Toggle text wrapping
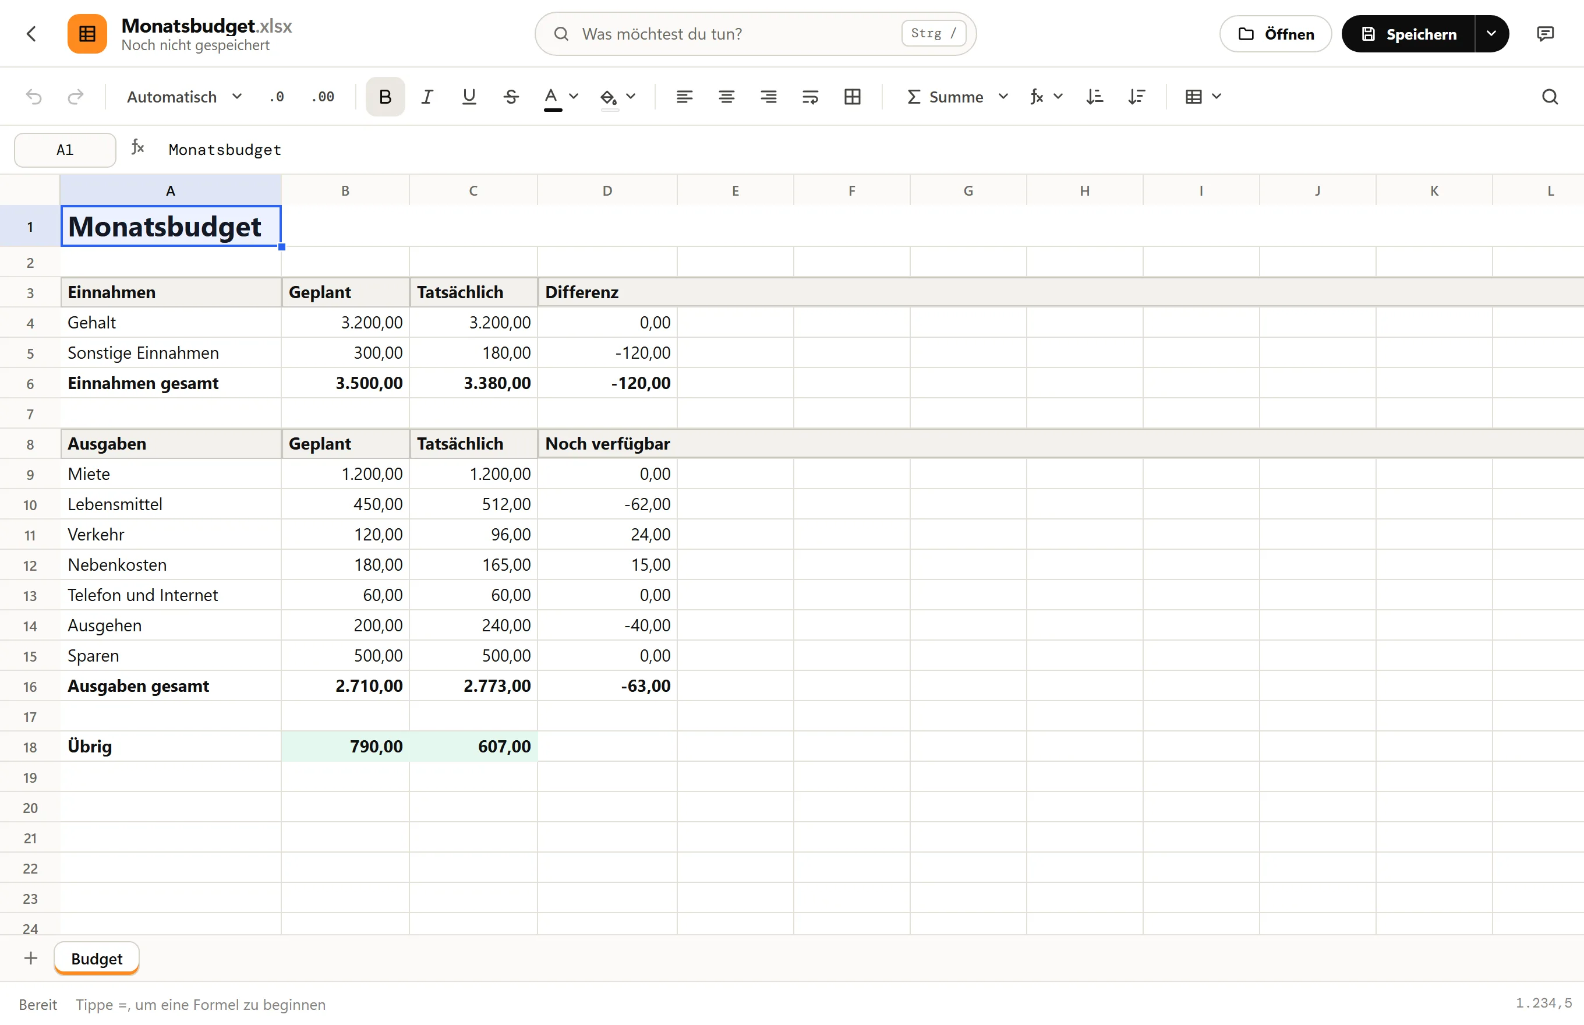 pos(810,97)
